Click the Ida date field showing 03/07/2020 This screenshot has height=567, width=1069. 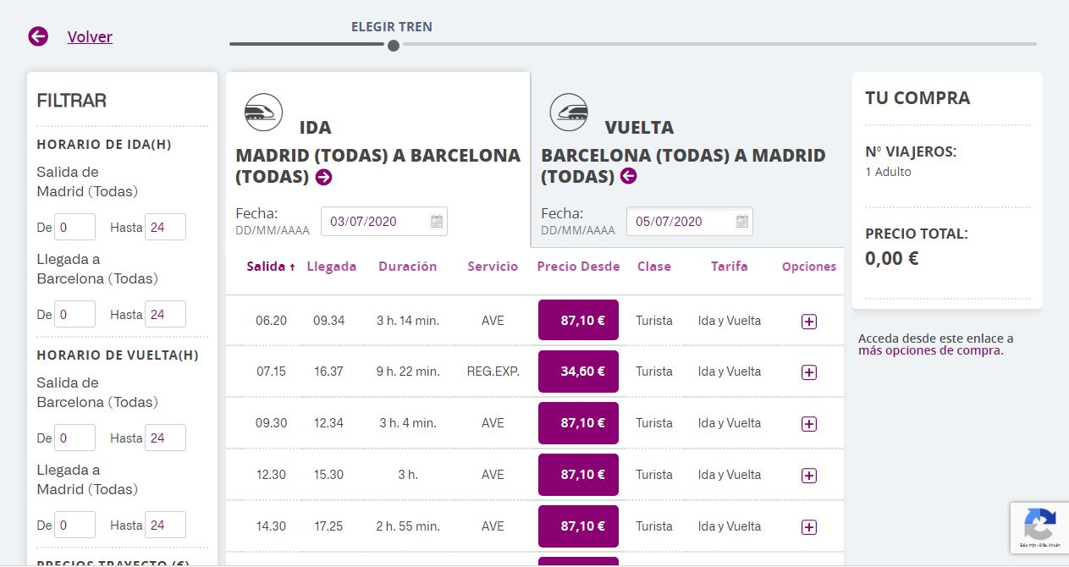tap(372, 222)
